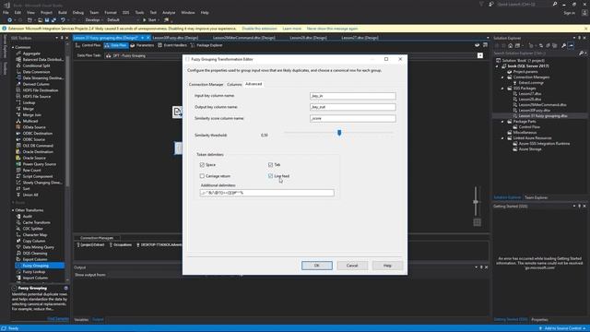Click the Input key column name field
The width and height of the screenshot is (590, 332).
pos(352,96)
